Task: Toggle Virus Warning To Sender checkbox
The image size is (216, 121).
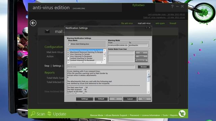Action: point(68,54)
